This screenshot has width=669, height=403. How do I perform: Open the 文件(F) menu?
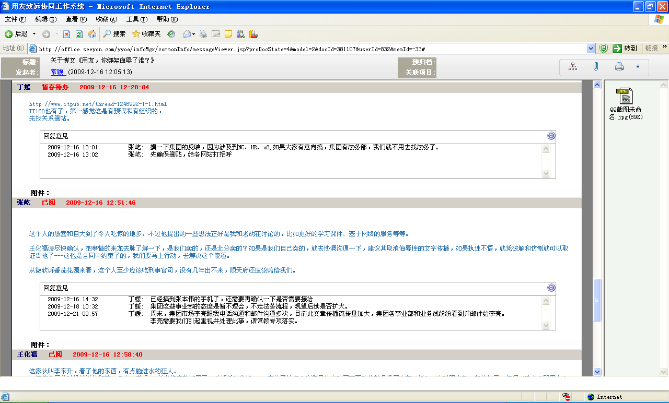pyautogui.click(x=15, y=19)
